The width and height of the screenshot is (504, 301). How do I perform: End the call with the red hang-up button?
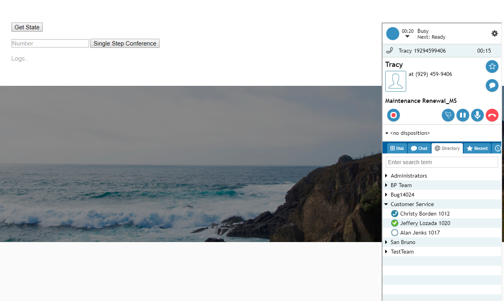(492, 115)
